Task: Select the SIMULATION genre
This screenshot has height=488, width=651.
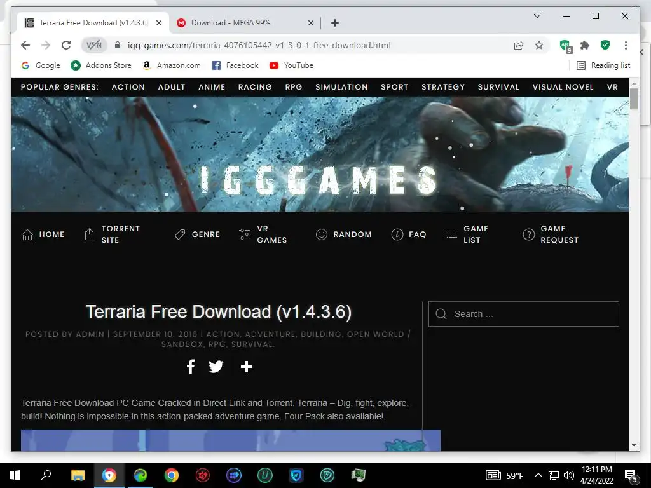Action: point(341,86)
